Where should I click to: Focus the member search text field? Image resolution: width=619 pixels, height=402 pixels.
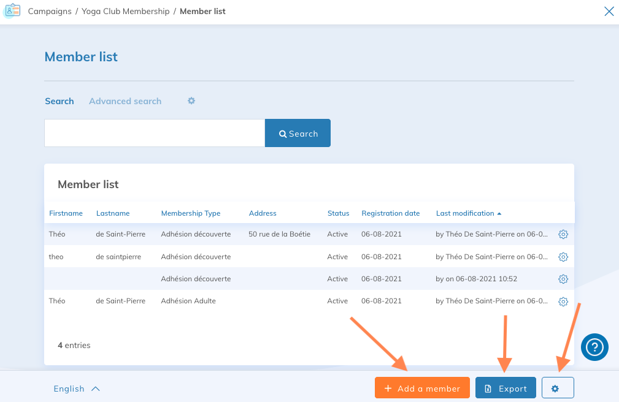(x=155, y=133)
